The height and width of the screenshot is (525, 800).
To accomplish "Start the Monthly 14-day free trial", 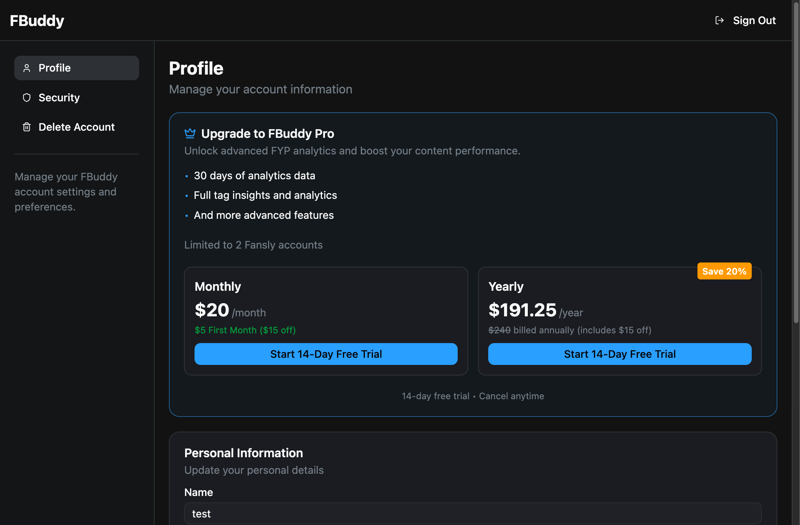I will pos(326,354).
